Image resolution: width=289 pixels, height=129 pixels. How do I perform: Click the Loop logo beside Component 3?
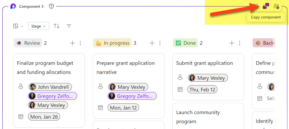13,6
